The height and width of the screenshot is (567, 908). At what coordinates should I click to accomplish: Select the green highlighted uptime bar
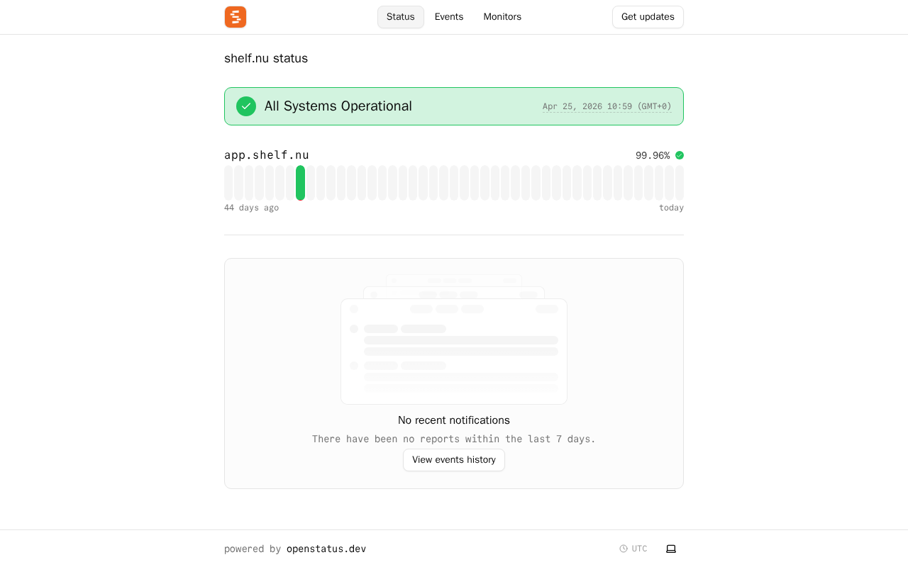point(301,183)
